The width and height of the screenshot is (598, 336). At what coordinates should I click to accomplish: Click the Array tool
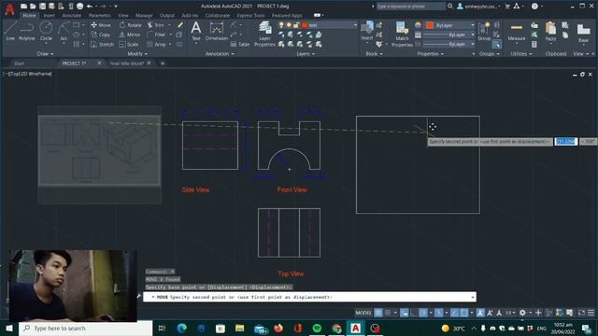coord(157,44)
